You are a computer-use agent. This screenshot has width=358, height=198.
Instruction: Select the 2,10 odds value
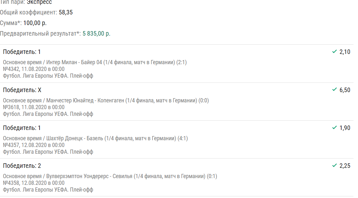click(x=345, y=52)
